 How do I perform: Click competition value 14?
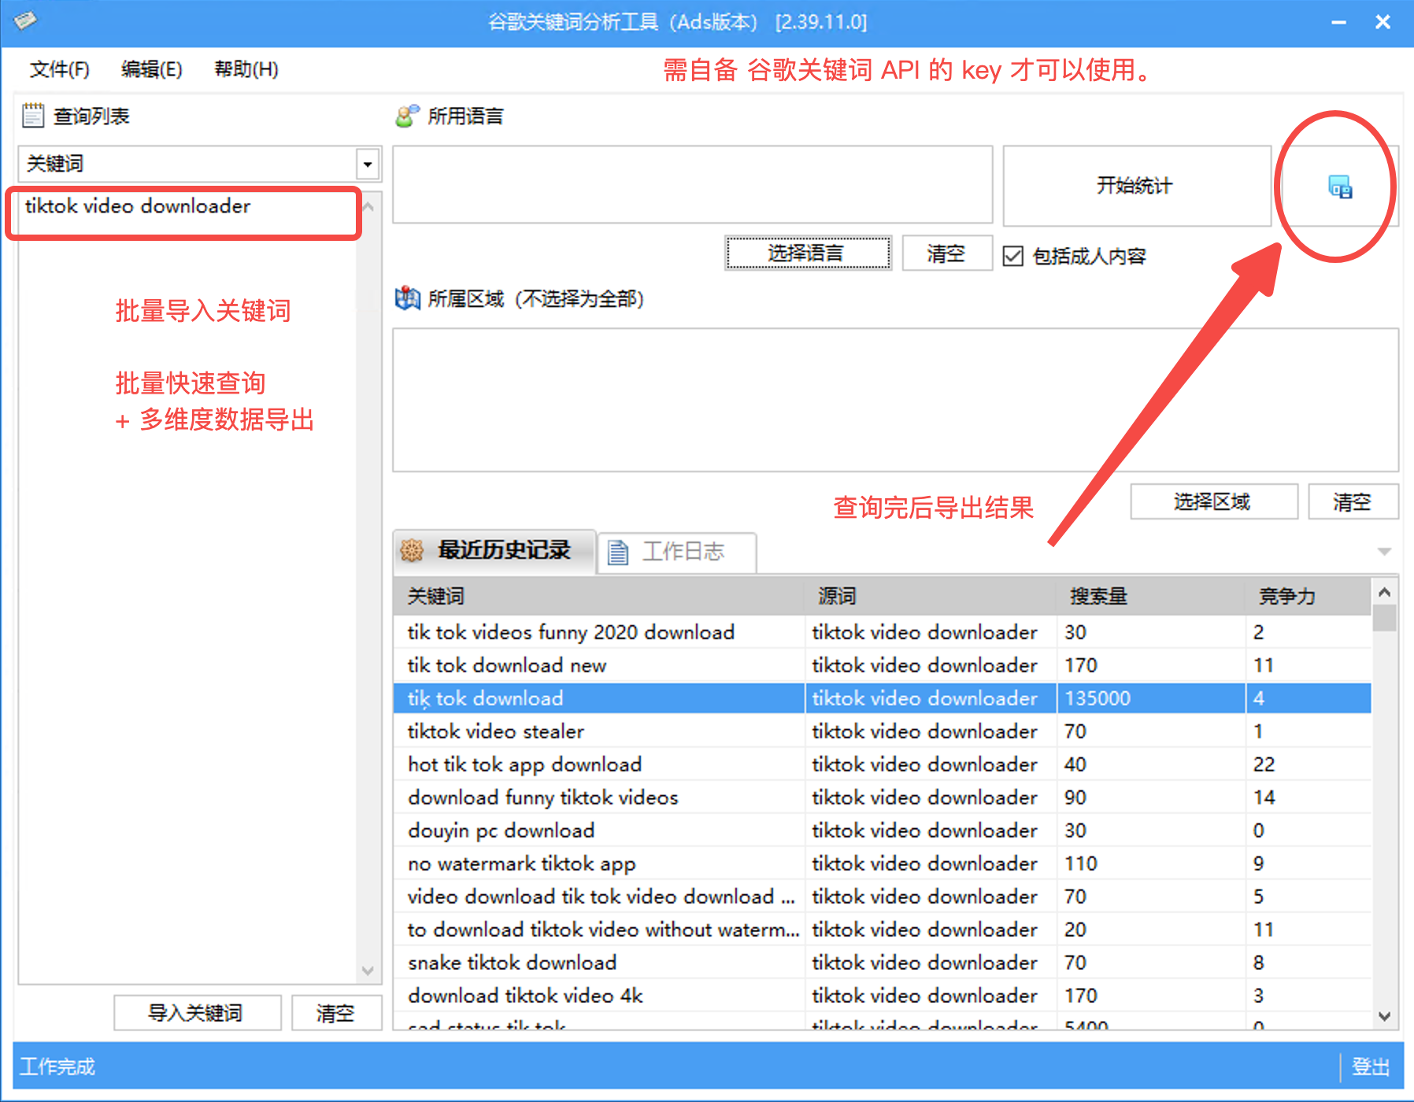[x=1264, y=797]
